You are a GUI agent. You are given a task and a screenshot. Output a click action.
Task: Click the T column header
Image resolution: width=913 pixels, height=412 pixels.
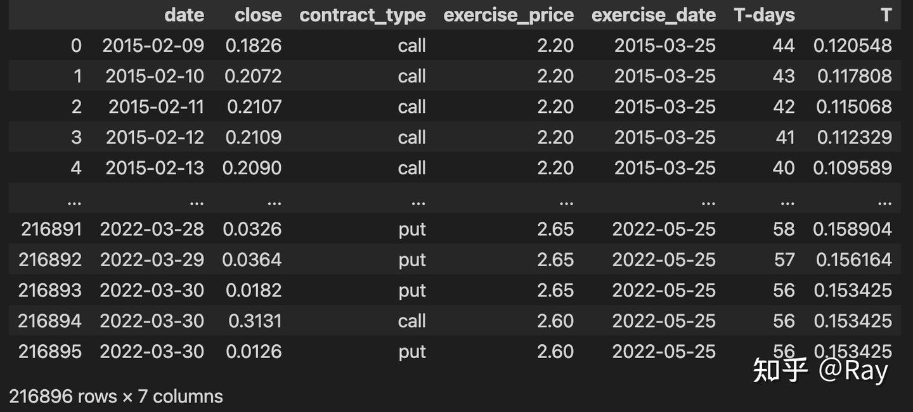click(886, 15)
